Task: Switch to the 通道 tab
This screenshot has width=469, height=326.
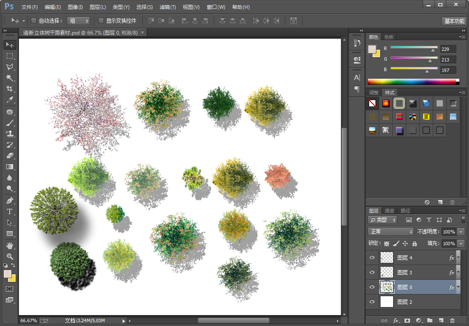Action: tap(389, 211)
